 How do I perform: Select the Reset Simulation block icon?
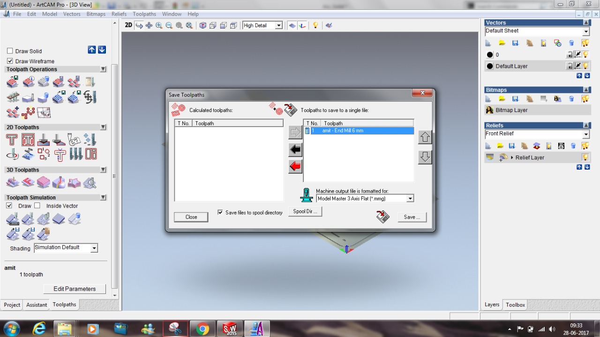pos(59,218)
